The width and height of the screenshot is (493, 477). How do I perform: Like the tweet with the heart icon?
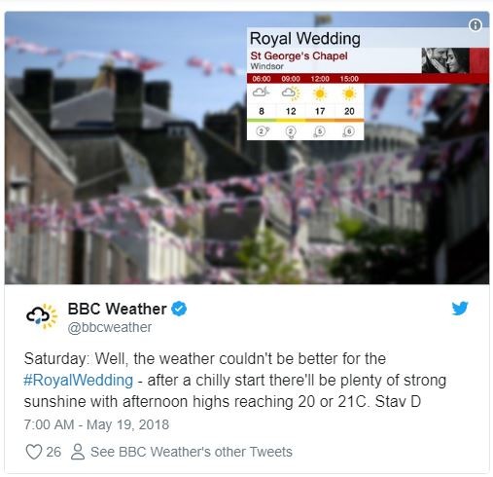tap(34, 452)
